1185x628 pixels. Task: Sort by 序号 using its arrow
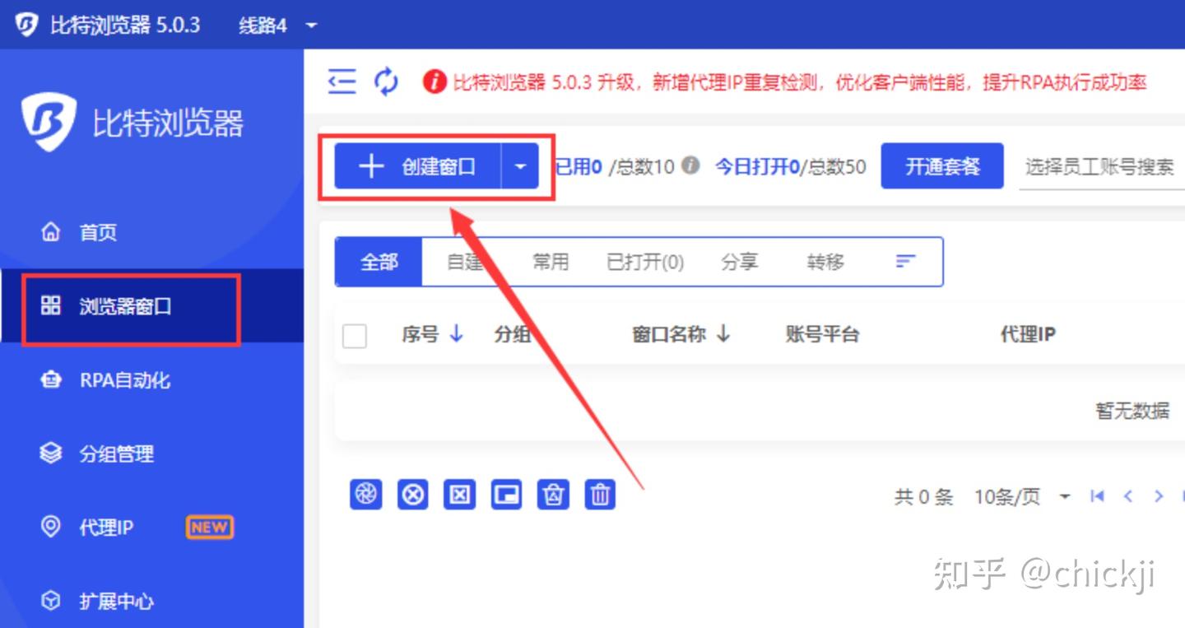[x=455, y=335]
